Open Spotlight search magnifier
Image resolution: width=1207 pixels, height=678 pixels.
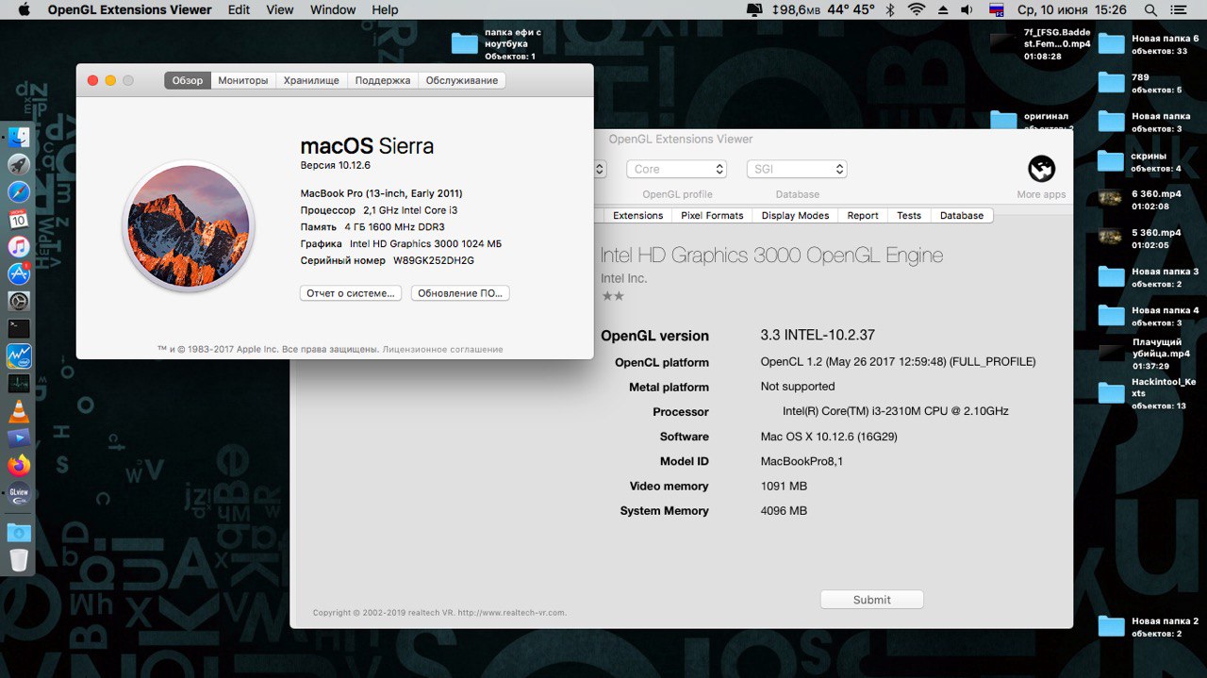click(1150, 9)
